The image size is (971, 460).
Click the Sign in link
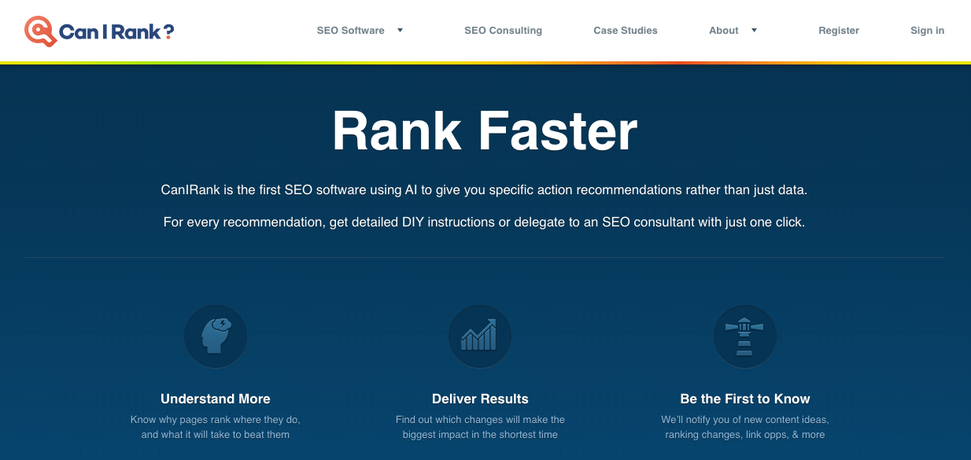[x=927, y=31]
